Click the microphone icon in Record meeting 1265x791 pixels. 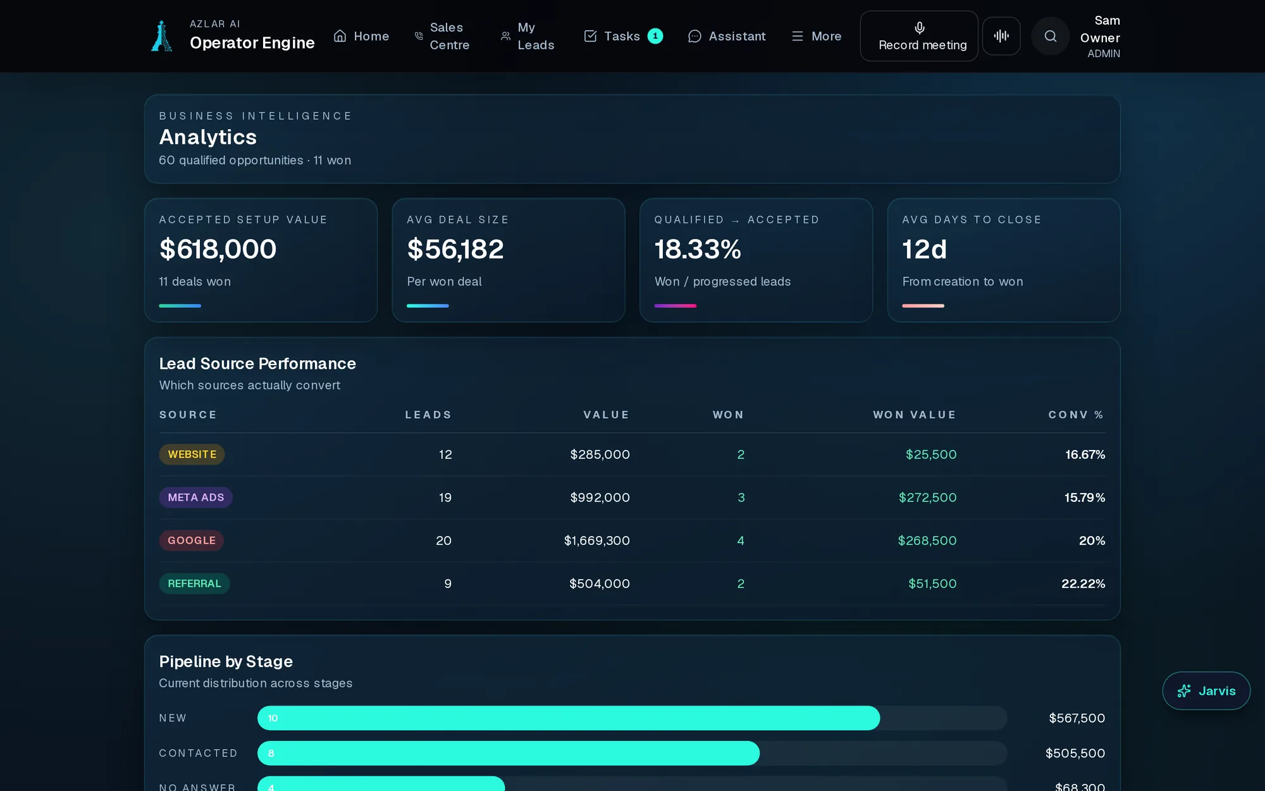[920, 27]
